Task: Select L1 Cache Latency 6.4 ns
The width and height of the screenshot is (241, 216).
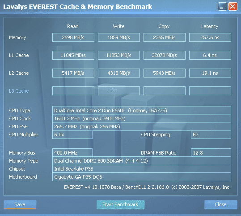Action: click(210, 55)
